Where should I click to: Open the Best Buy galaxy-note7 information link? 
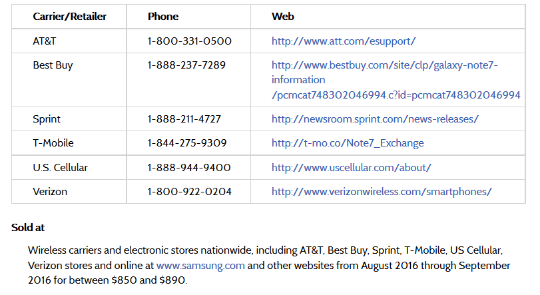(x=396, y=80)
